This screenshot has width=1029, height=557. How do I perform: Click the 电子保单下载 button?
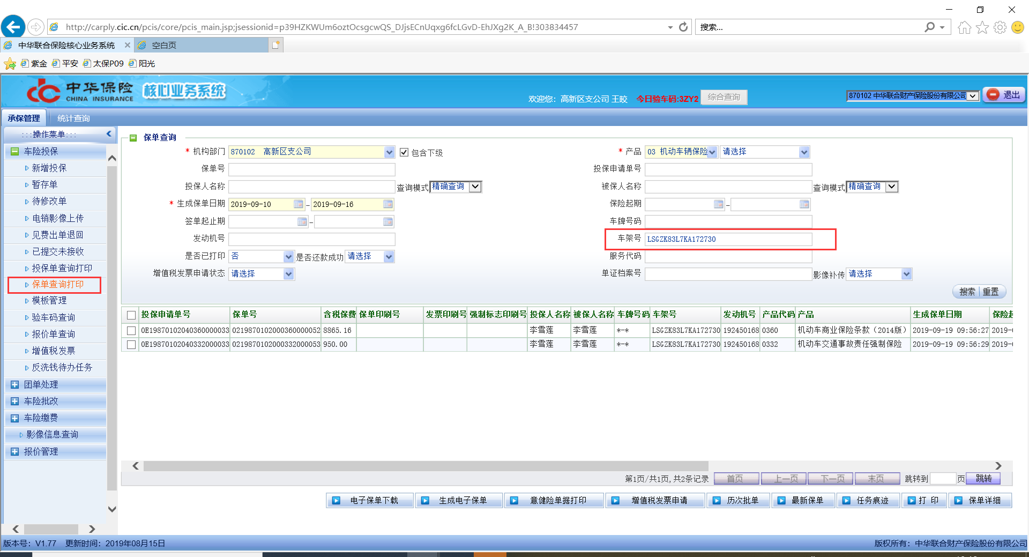pos(370,500)
